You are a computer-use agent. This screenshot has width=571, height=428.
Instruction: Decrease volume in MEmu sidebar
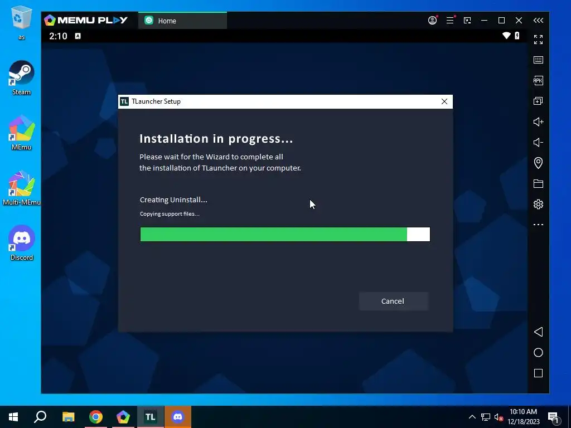coord(538,142)
